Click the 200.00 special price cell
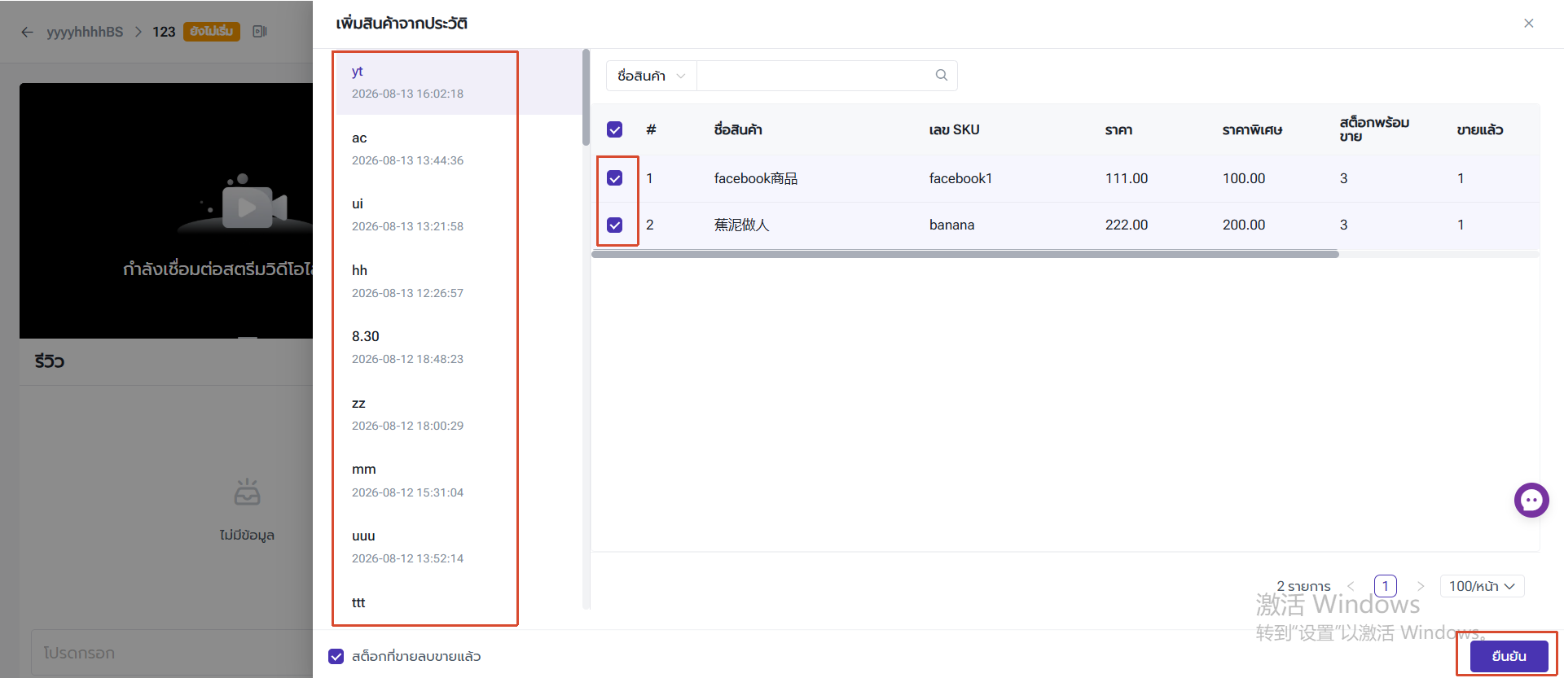Image resolution: width=1564 pixels, height=678 pixels. pos(1244,225)
